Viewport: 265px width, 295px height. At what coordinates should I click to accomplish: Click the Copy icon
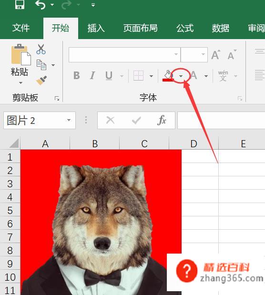tap(41, 65)
